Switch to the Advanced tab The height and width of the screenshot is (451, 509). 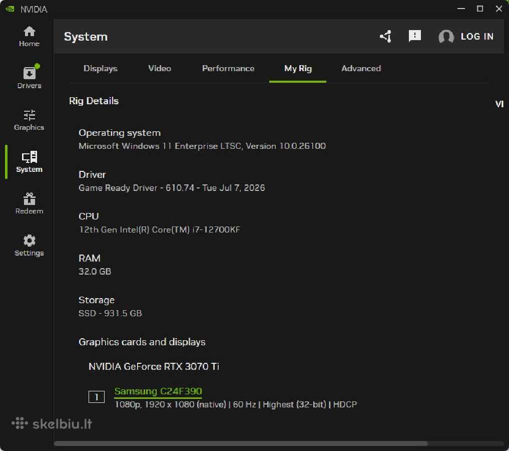(x=361, y=68)
